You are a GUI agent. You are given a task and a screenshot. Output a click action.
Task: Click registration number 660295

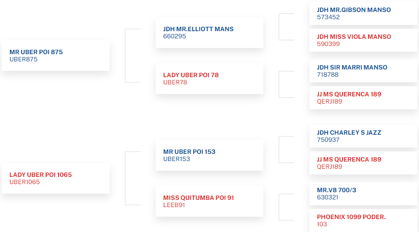[x=174, y=36]
